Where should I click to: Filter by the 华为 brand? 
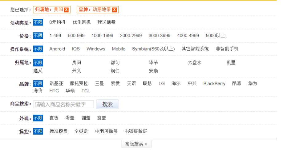[x=253, y=84]
